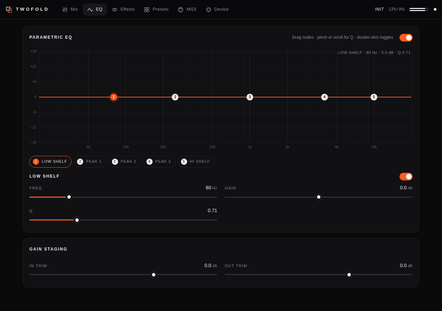Click the Gain slider track
Screen dimensions: 442x311
[319, 197]
